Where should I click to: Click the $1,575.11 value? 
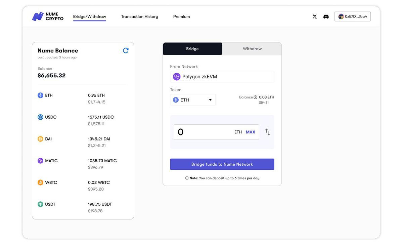[96, 124]
